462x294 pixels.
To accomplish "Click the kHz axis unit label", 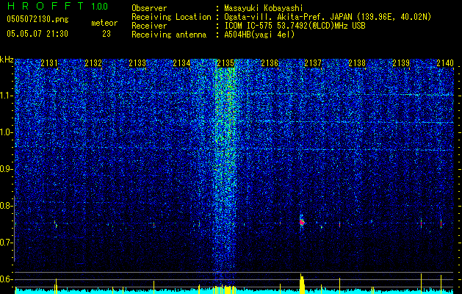I will click(x=7, y=60).
